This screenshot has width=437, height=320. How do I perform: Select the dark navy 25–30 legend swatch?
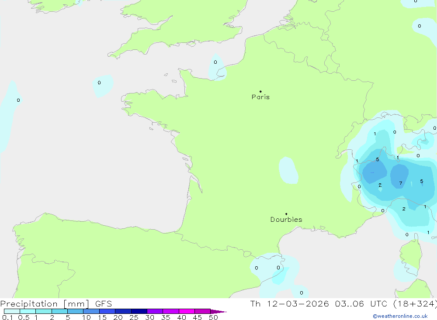tap(139, 311)
